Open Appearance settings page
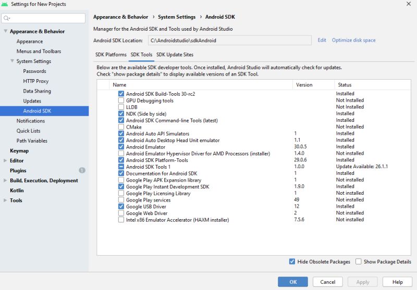 30,42
